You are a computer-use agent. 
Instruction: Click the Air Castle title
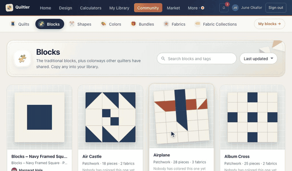coord(92,156)
